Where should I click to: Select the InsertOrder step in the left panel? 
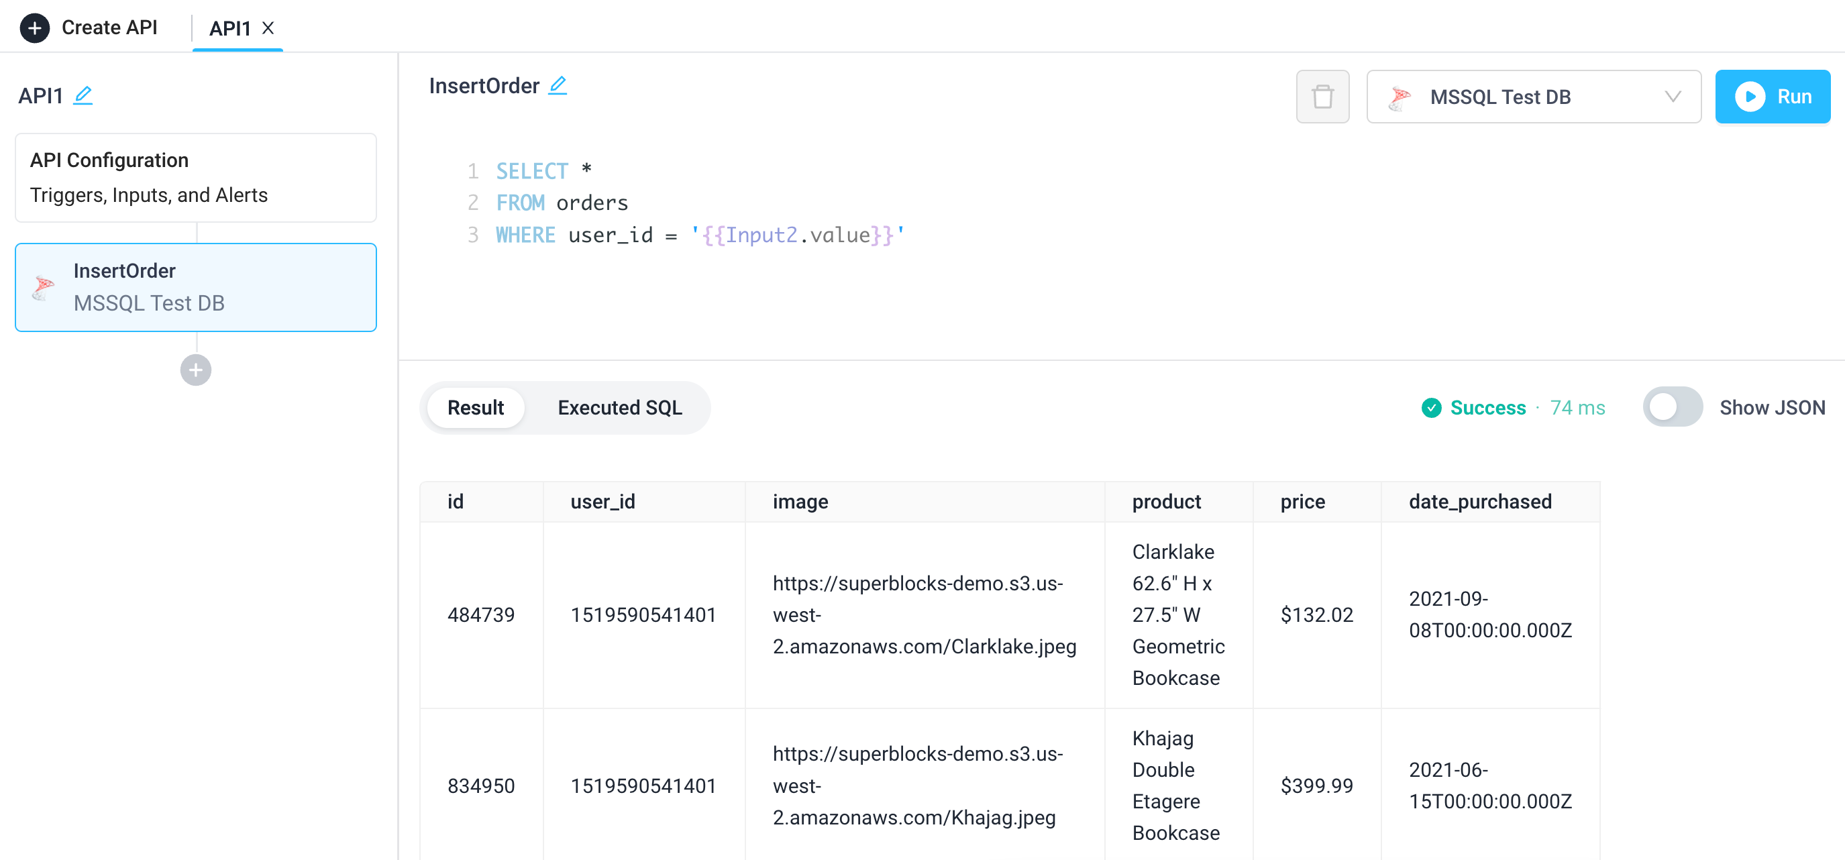pos(195,286)
